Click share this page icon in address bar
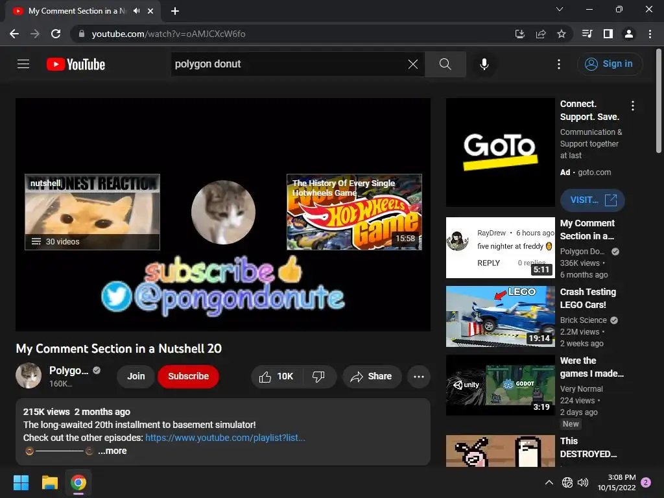The height and width of the screenshot is (498, 664). [541, 34]
